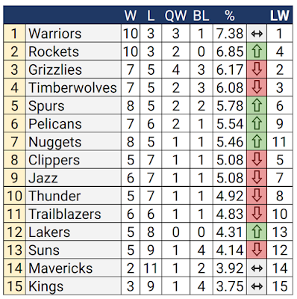The height and width of the screenshot is (299, 297).
Task: Click the green up arrow beside Rockets
Action: coord(257,52)
